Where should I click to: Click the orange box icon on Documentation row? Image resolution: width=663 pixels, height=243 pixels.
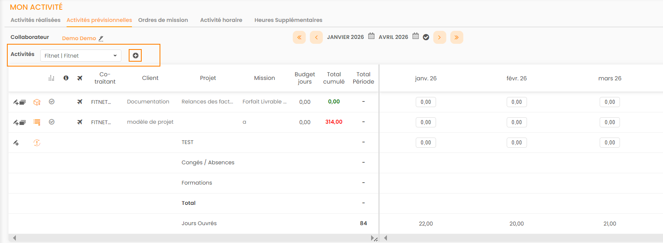click(x=37, y=102)
